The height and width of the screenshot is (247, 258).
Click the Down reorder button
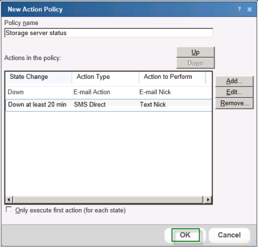pos(195,63)
